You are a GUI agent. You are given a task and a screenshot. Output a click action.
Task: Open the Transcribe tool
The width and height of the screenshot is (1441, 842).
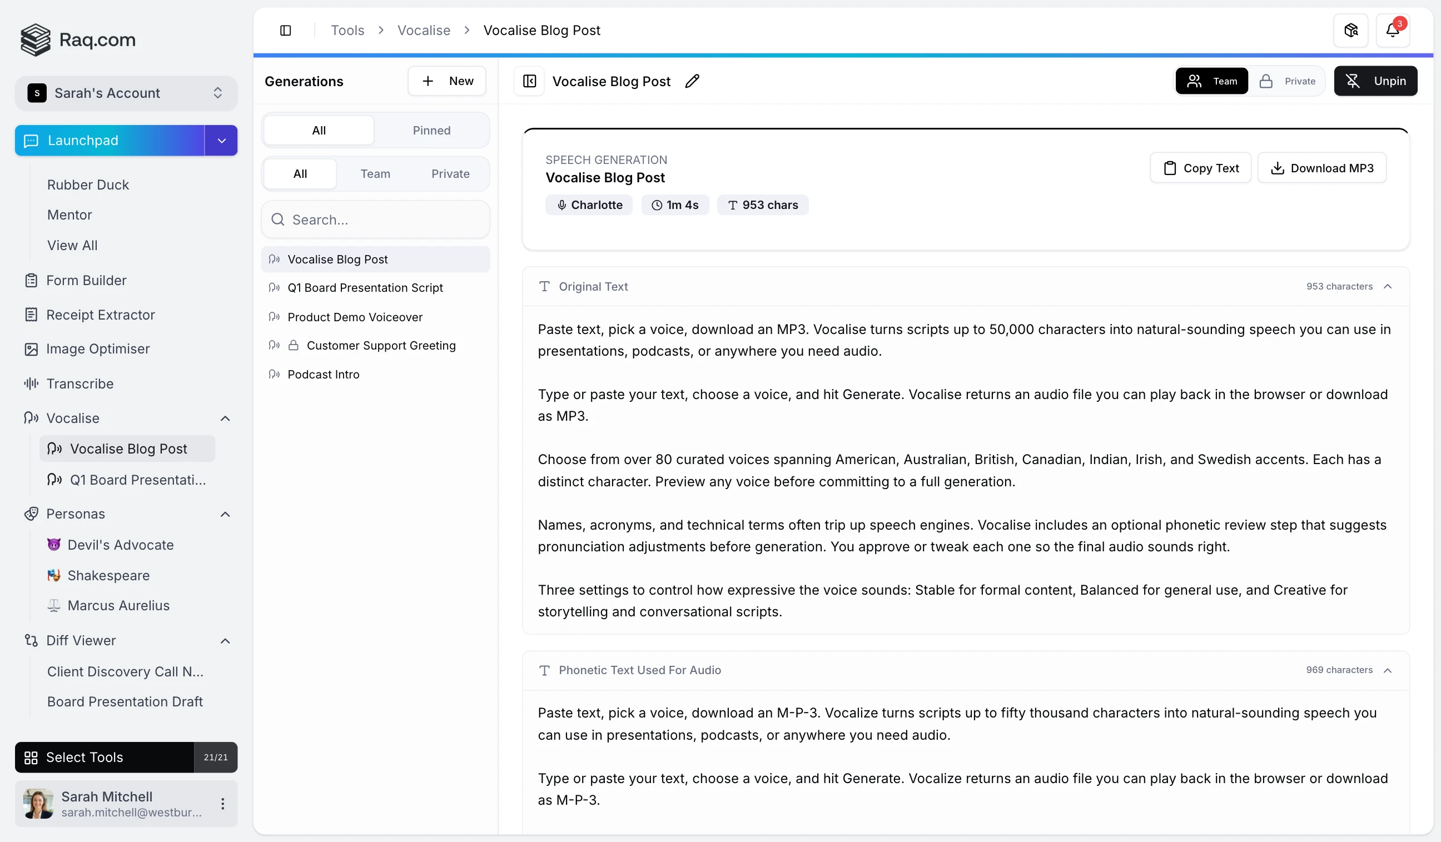point(79,383)
